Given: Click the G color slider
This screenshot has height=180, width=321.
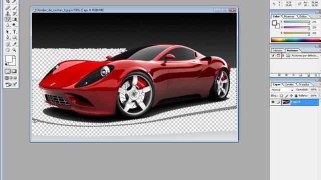Looking at the screenshot, I should point(296,27).
